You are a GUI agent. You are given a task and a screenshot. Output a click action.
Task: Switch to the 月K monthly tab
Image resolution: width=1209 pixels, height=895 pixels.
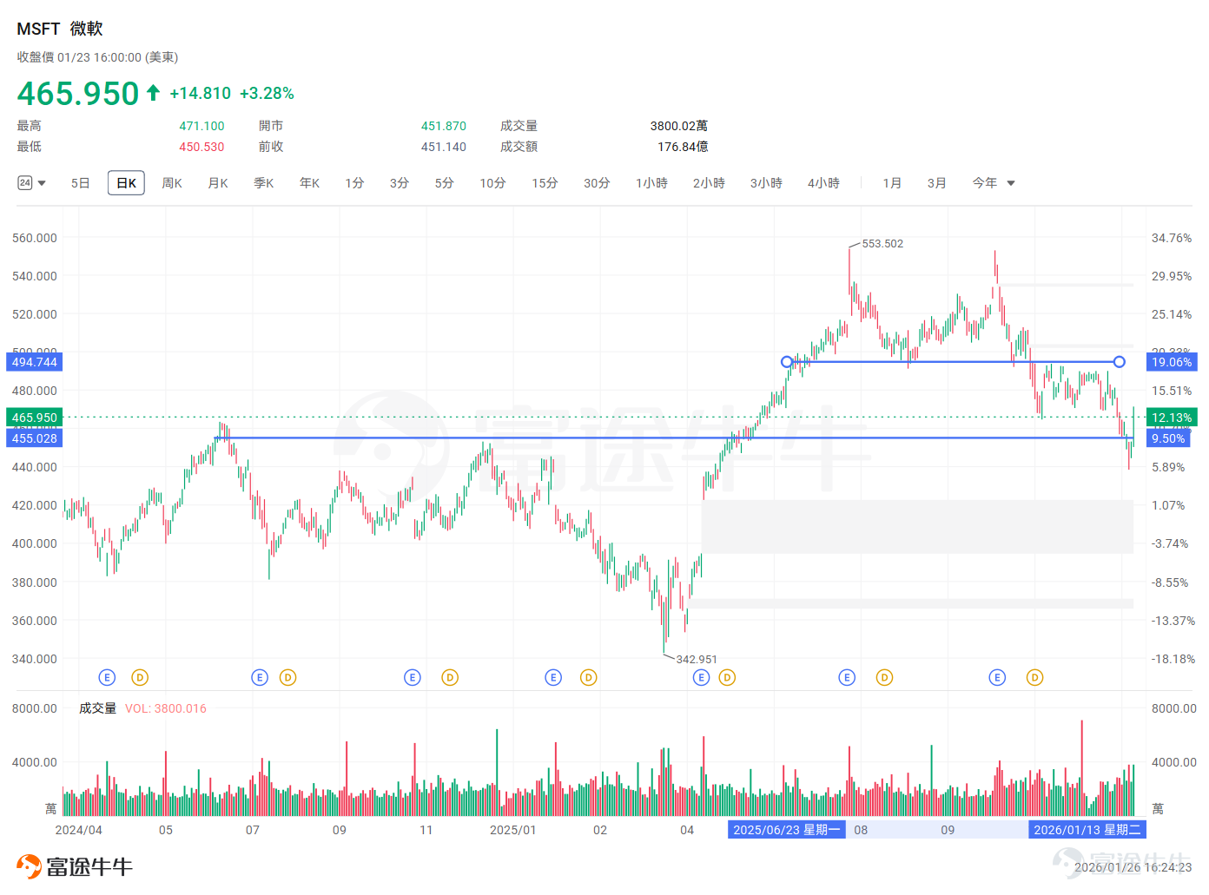click(218, 183)
